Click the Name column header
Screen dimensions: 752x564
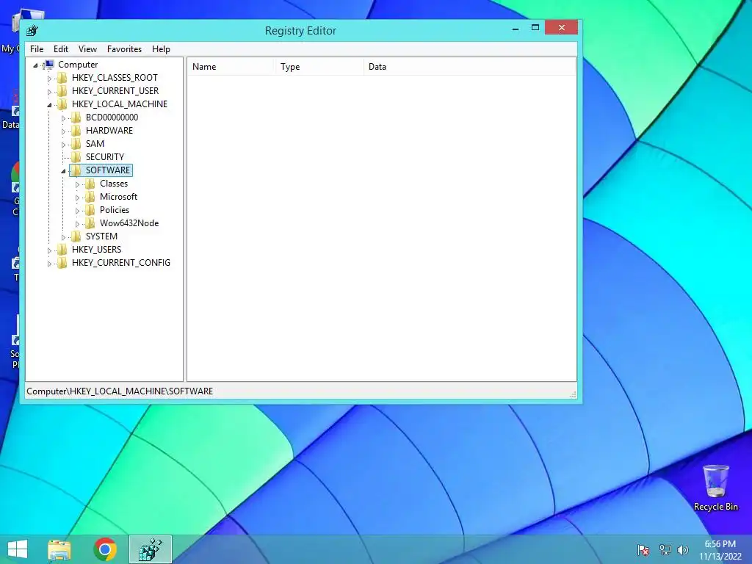[231, 67]
